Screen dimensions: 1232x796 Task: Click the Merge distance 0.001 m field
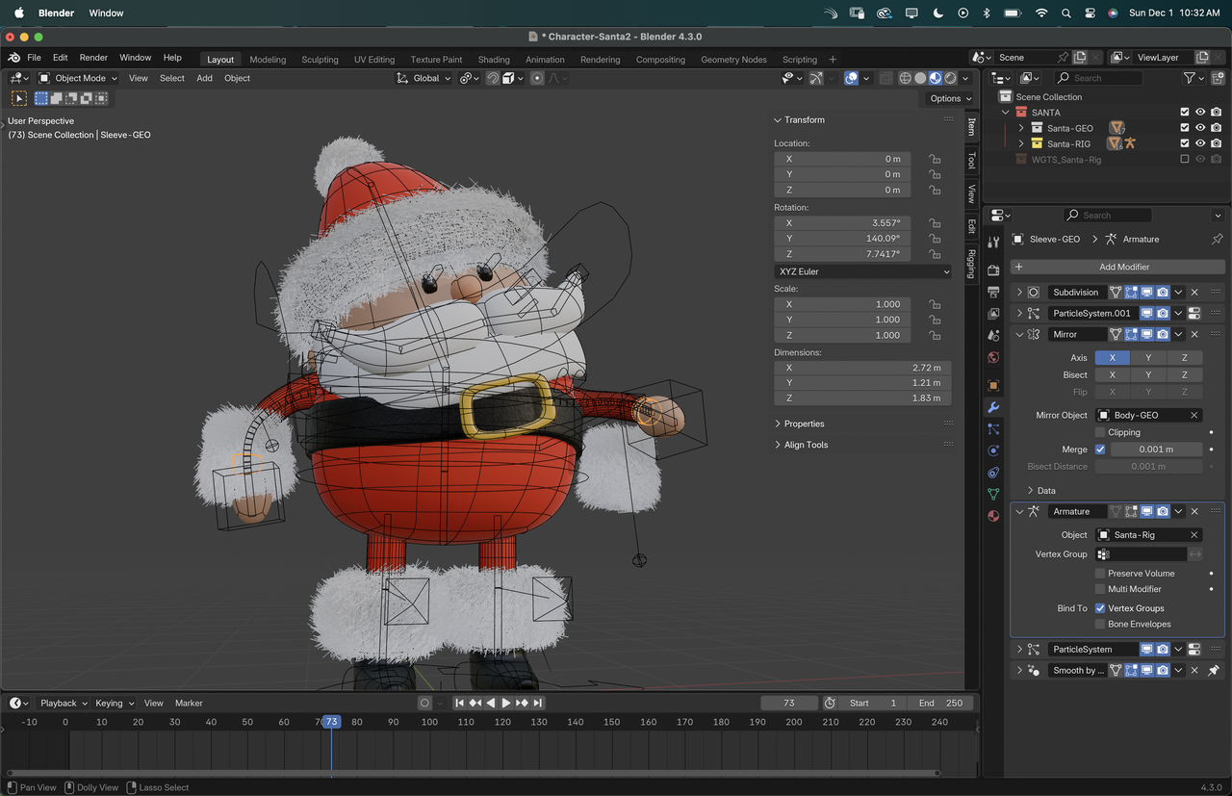(1155, 449)
